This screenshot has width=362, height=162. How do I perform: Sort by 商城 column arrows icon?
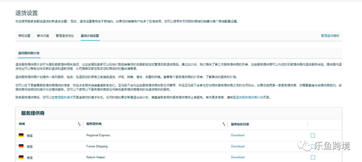(x=79, y=124)
